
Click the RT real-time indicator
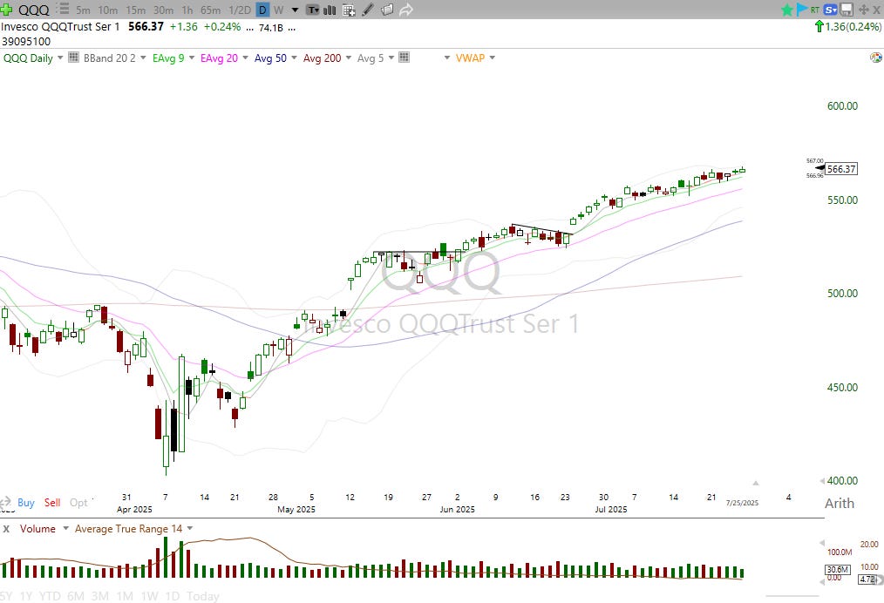[x=815, y=10]
